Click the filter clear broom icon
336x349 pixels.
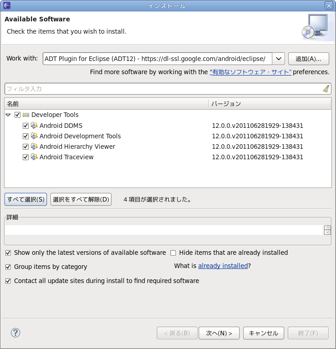coord(326,89)
